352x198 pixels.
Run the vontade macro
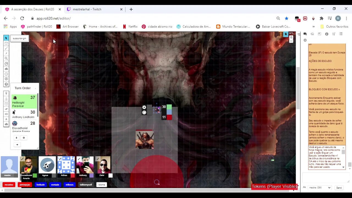[x=55, y=185]
